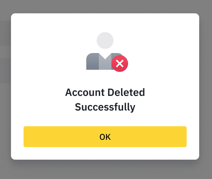
Task: Dismiss the dialog via the OK action
Action: click(x=105, y=136)
